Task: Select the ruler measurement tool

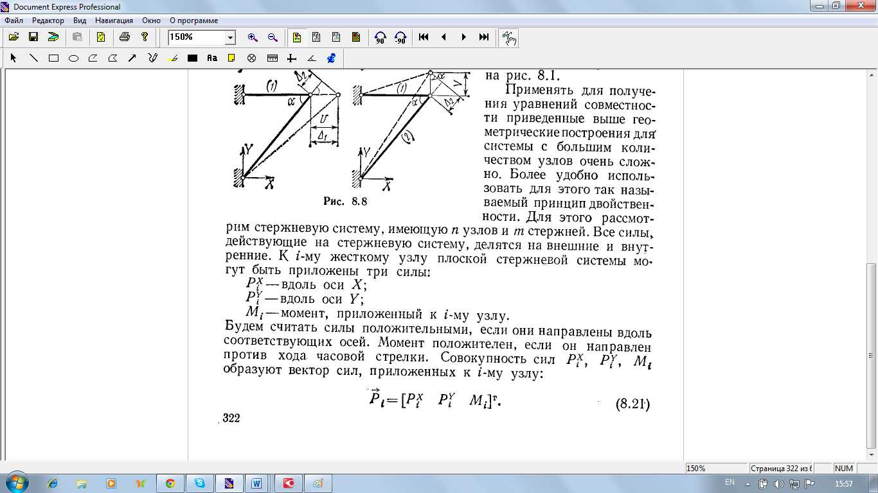Action: [272, 58]
